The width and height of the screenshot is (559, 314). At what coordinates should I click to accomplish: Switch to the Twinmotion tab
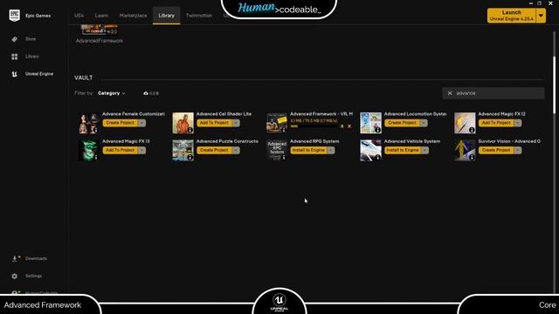pyautogui.click(x=199, y=16)
